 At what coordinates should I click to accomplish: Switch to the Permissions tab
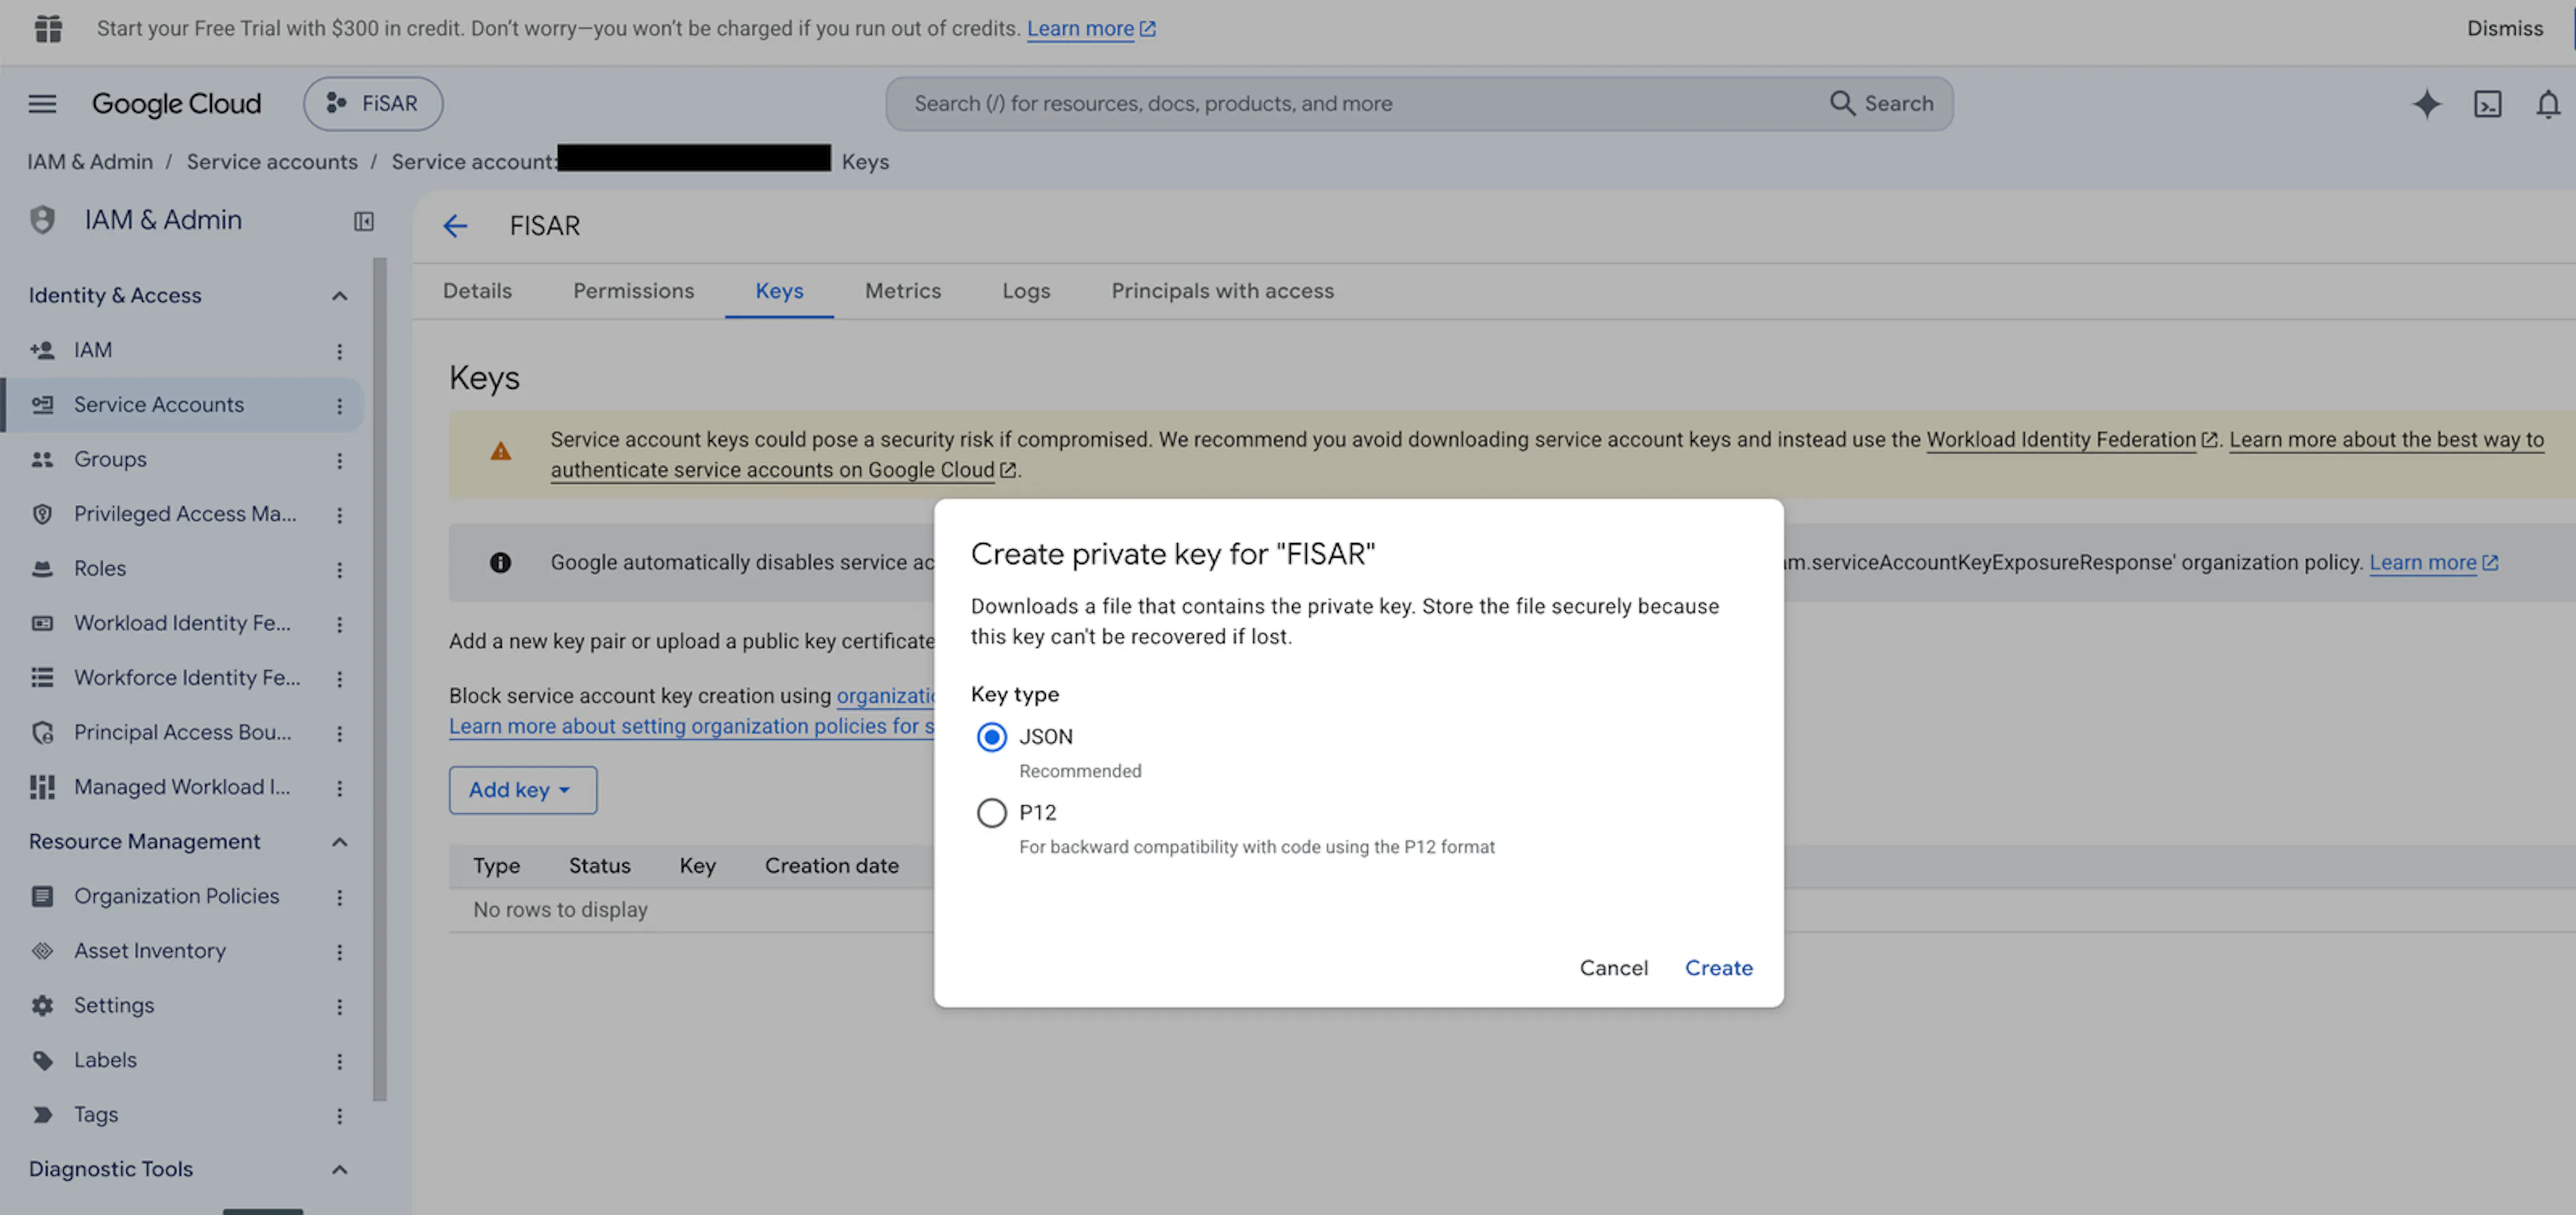tap(633, 291)
